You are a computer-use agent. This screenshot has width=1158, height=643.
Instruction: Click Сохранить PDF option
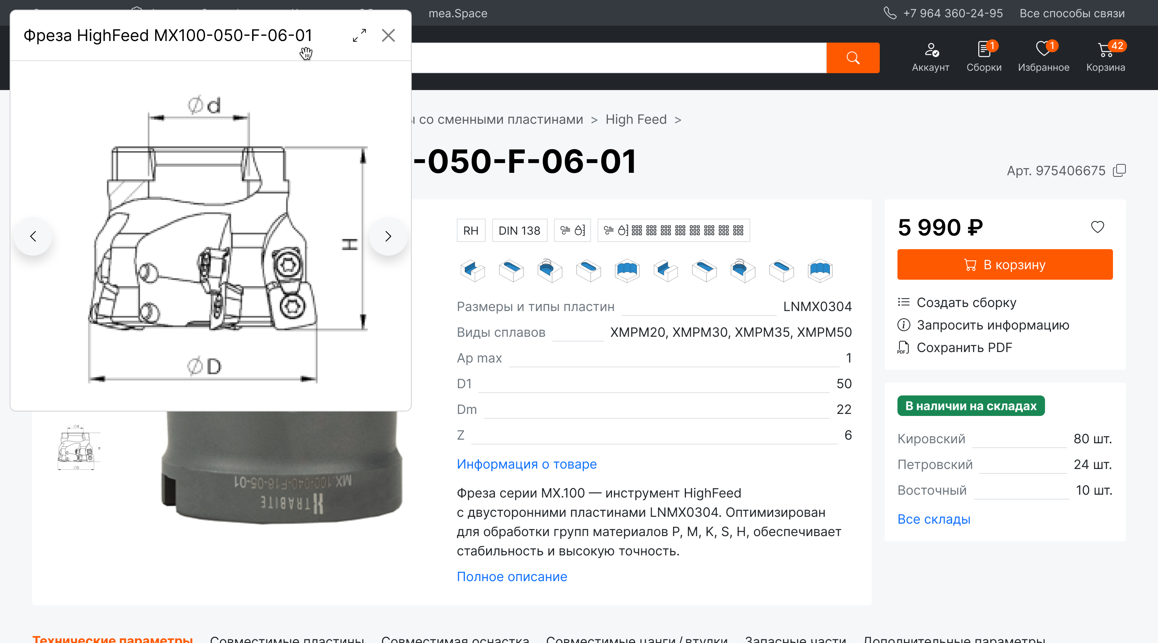coord(964,347)
